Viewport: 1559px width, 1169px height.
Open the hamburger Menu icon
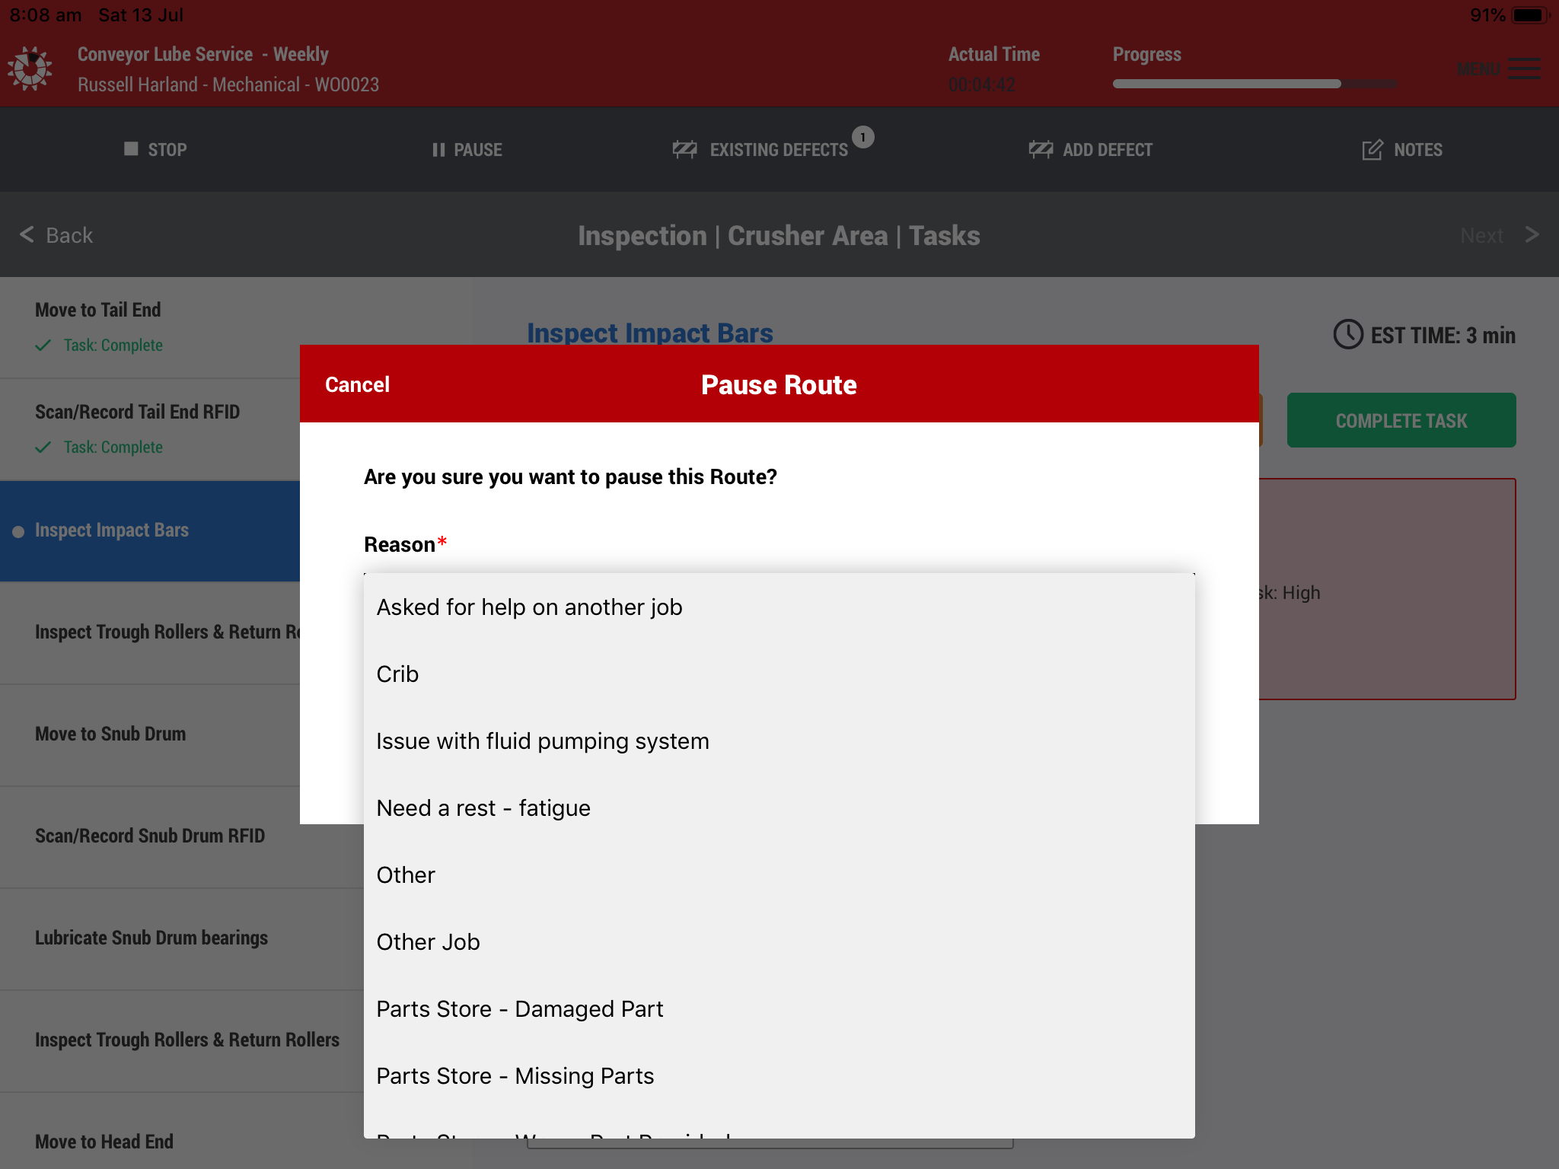coord(1524,68)
